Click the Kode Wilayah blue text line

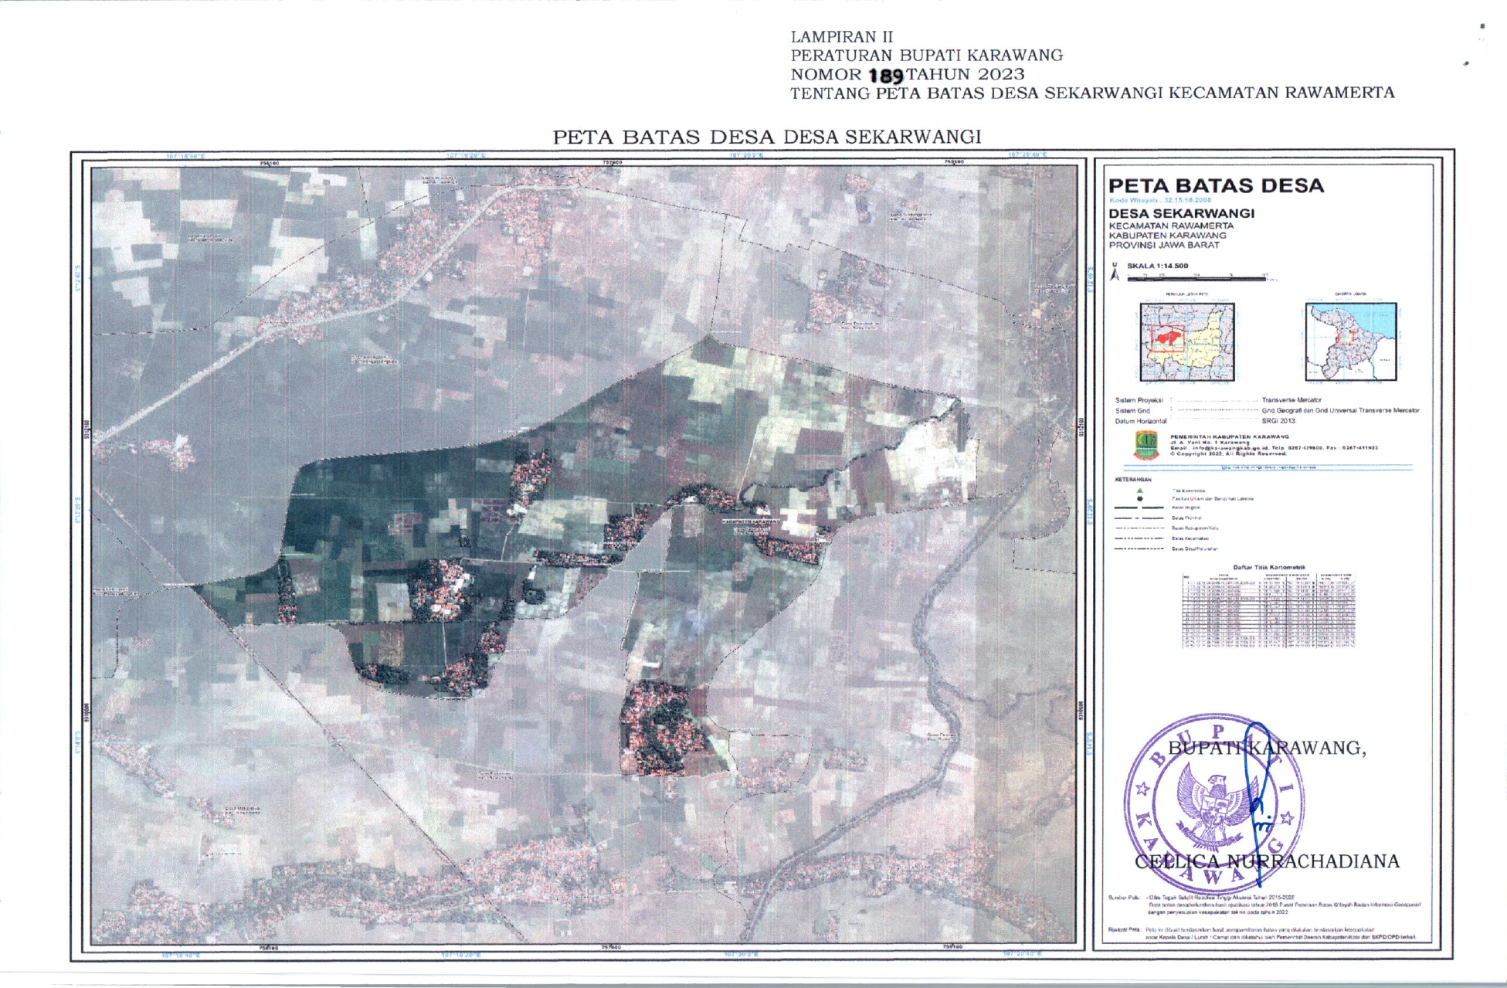1160,200
